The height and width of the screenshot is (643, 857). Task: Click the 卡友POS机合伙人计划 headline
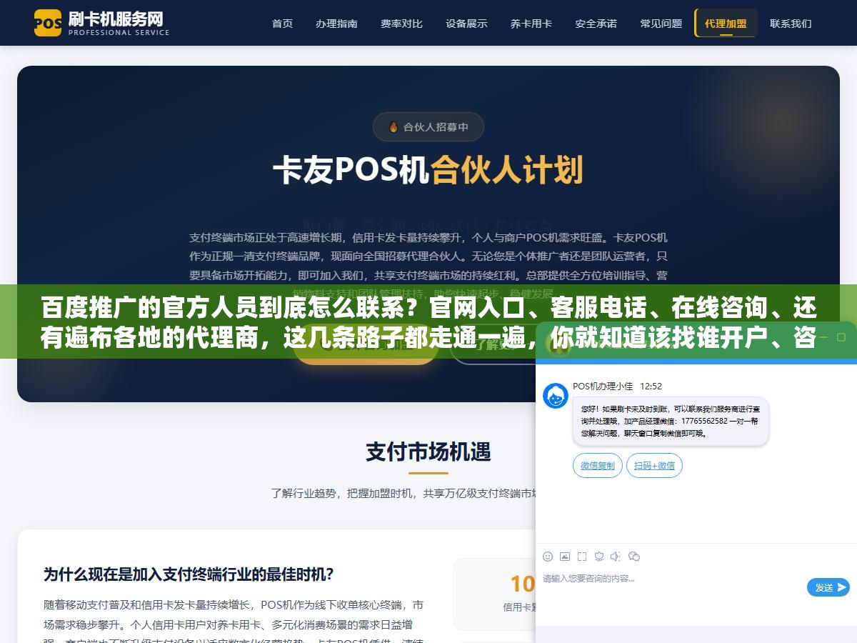[x=428, y=170]
